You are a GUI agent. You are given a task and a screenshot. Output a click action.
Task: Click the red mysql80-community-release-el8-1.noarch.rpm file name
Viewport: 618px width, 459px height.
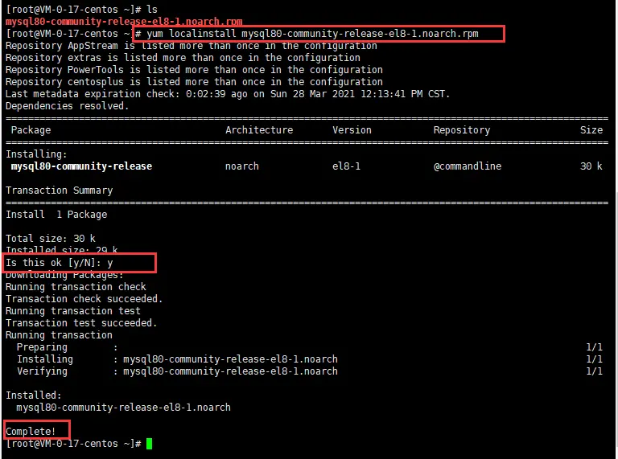pos(124,22)
